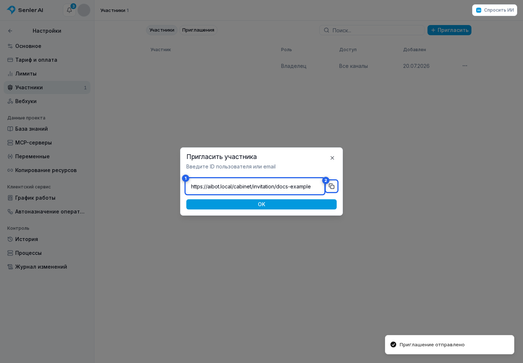Viewport: 523px width, 363px height.
Task: Click the Участники breadcrumb title in header
Action: click(x=113, y=10)
